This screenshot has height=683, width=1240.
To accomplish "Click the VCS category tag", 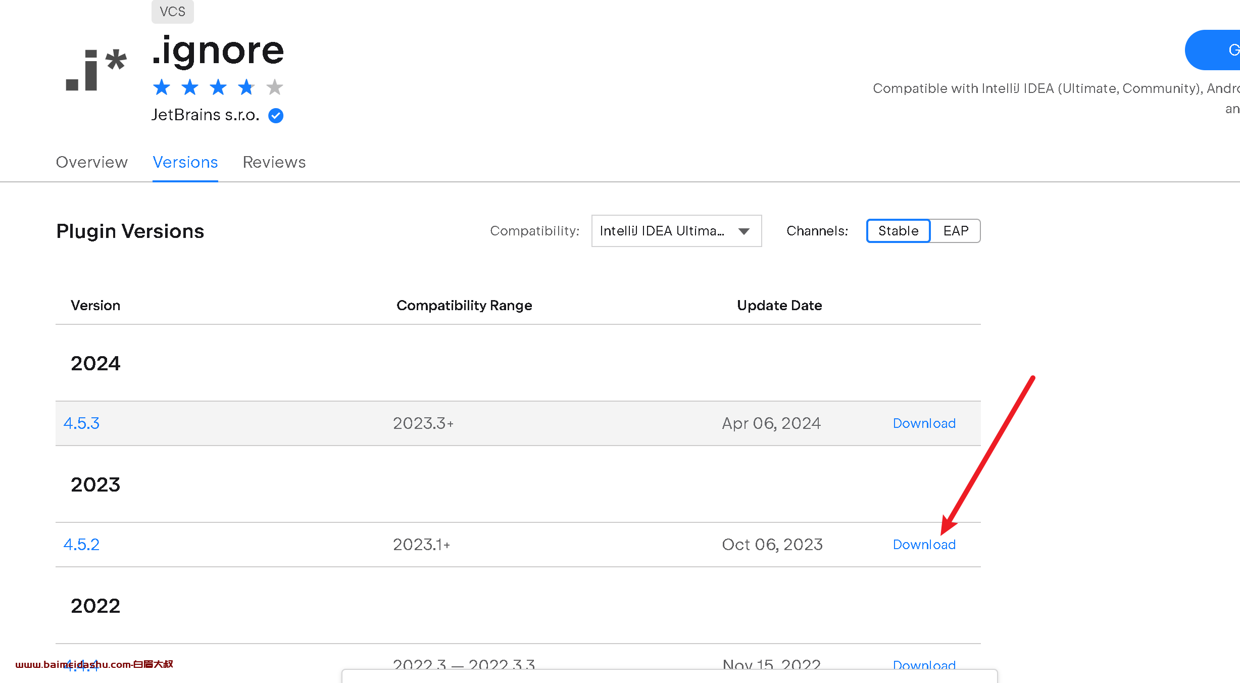I will [x=173, y=12].
